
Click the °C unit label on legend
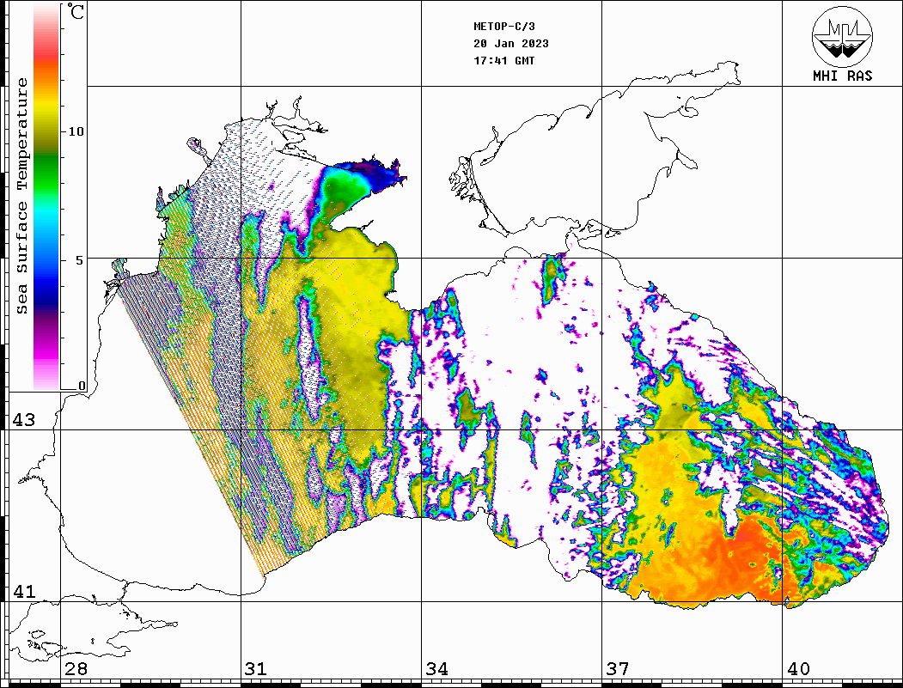tap(75, 11)
